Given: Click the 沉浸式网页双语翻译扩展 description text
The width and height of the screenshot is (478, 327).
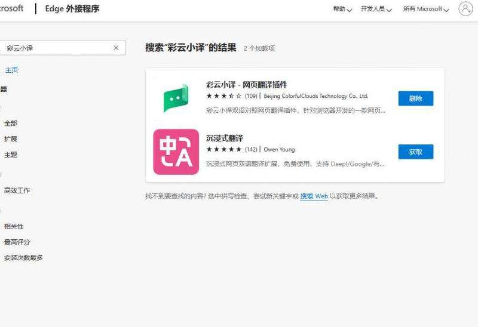Looking at the screenshot, I should click(x=295, y=164).
